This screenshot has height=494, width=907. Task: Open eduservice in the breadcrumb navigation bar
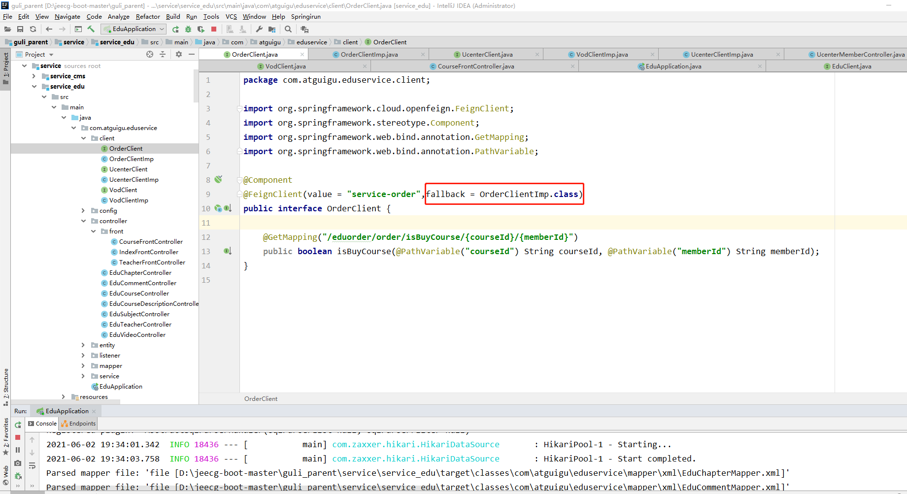tap(311, 42)
